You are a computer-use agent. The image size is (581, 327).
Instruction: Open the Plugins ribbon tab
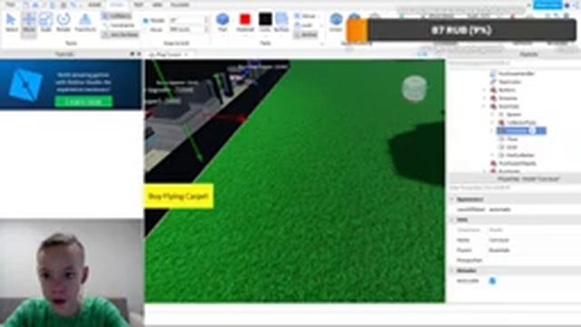[x=180, y=5]
